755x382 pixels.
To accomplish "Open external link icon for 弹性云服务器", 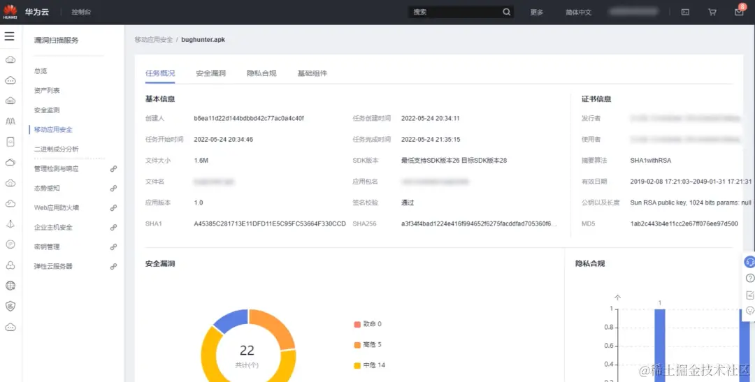I will 113,267.
